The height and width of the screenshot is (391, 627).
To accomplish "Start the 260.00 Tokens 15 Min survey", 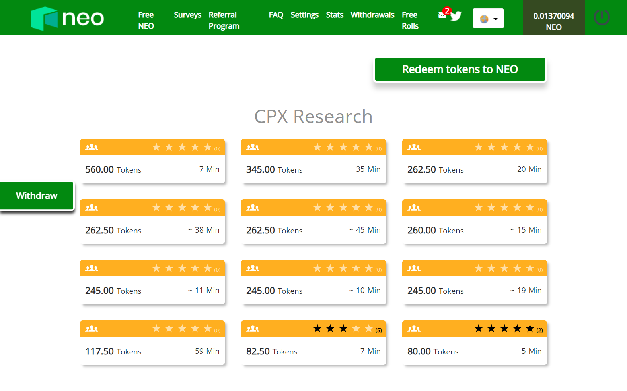I will pyautogui.click(x=475, y=222).
